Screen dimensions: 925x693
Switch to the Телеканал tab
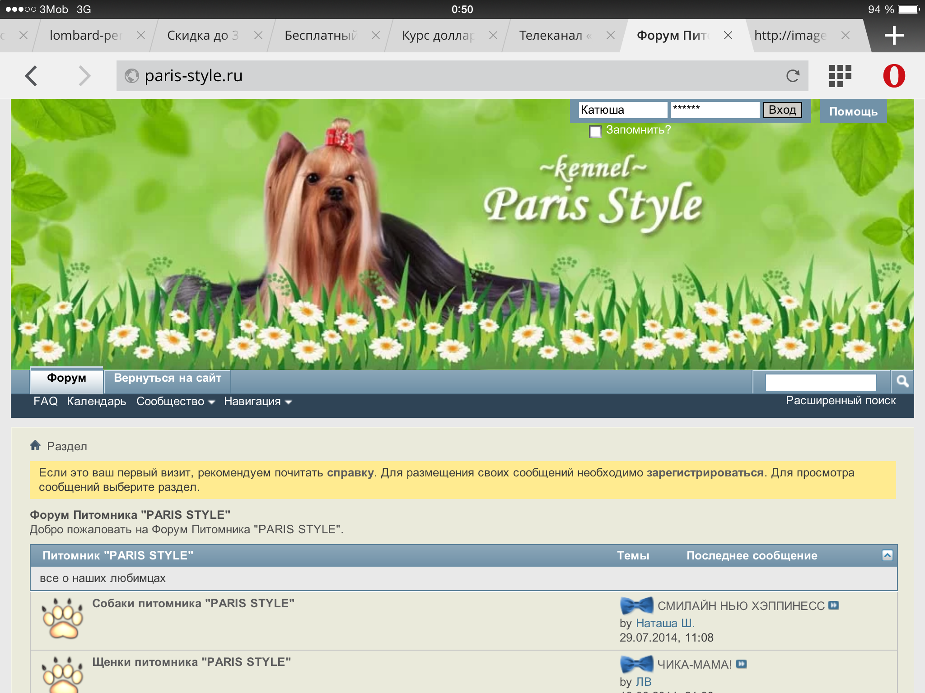(555, 35)
